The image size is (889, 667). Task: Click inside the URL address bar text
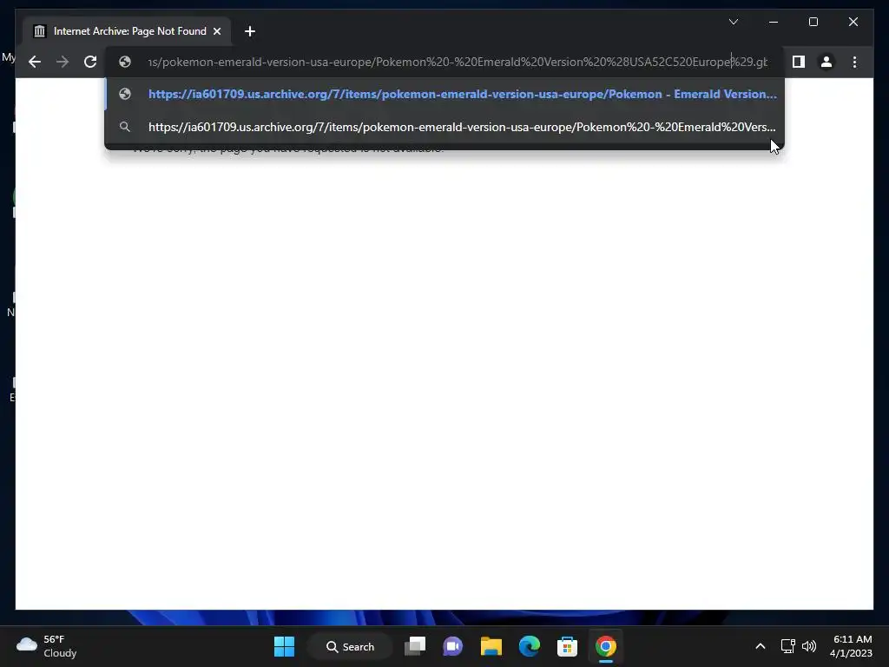pyautogui.click(x=458, y=62)
